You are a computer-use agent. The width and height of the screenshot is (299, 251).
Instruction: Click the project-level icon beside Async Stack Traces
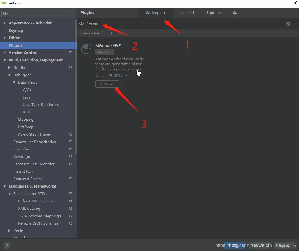[71, 134]
